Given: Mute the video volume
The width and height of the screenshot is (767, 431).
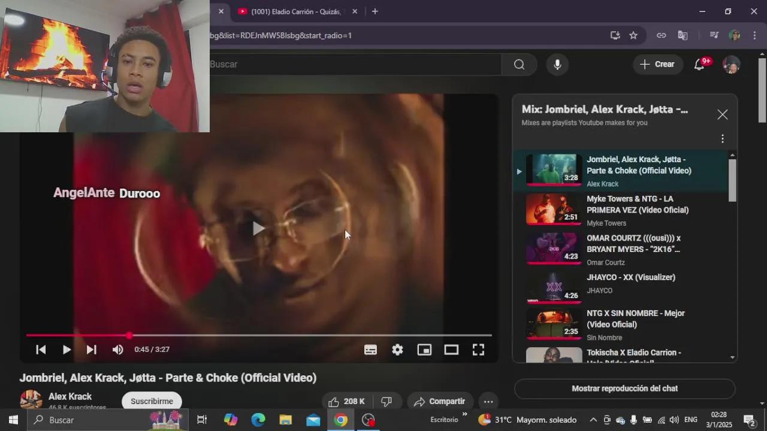Looking at the screenshot, I should (x=117, y=350).
